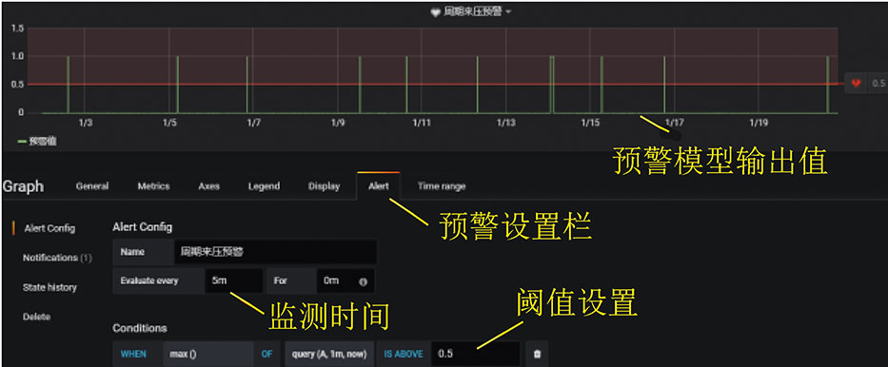Click the alert Name input field
The width and height of the screenshot is (888, 367).
coord(275,252)
